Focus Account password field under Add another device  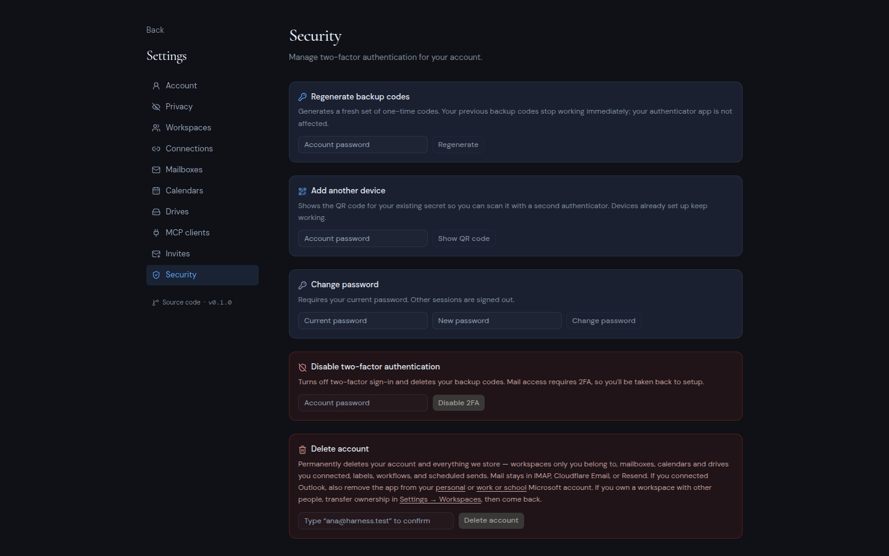coord(363,238)
